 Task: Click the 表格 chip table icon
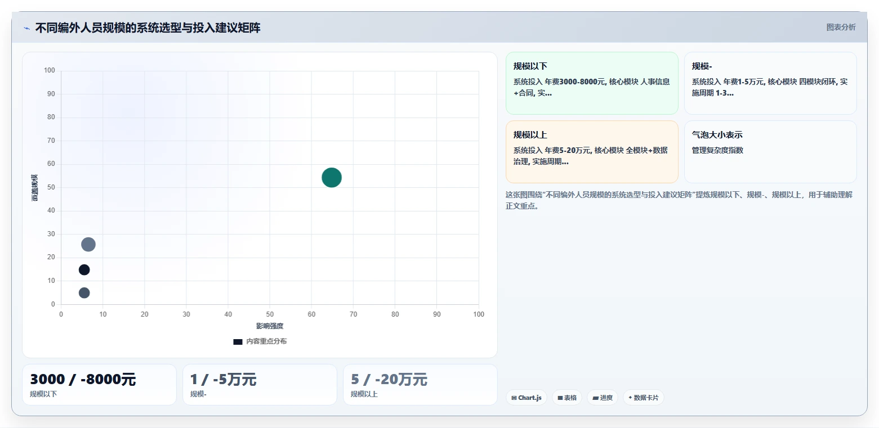(x=560, y=398)
